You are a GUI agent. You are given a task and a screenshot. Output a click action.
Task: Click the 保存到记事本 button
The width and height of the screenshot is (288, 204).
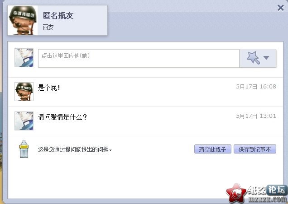point(255,149)
